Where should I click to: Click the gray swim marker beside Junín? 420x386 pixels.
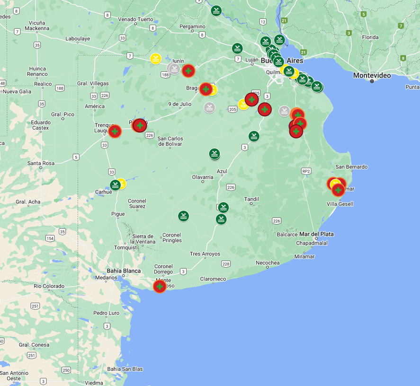[x=174, y=69]
